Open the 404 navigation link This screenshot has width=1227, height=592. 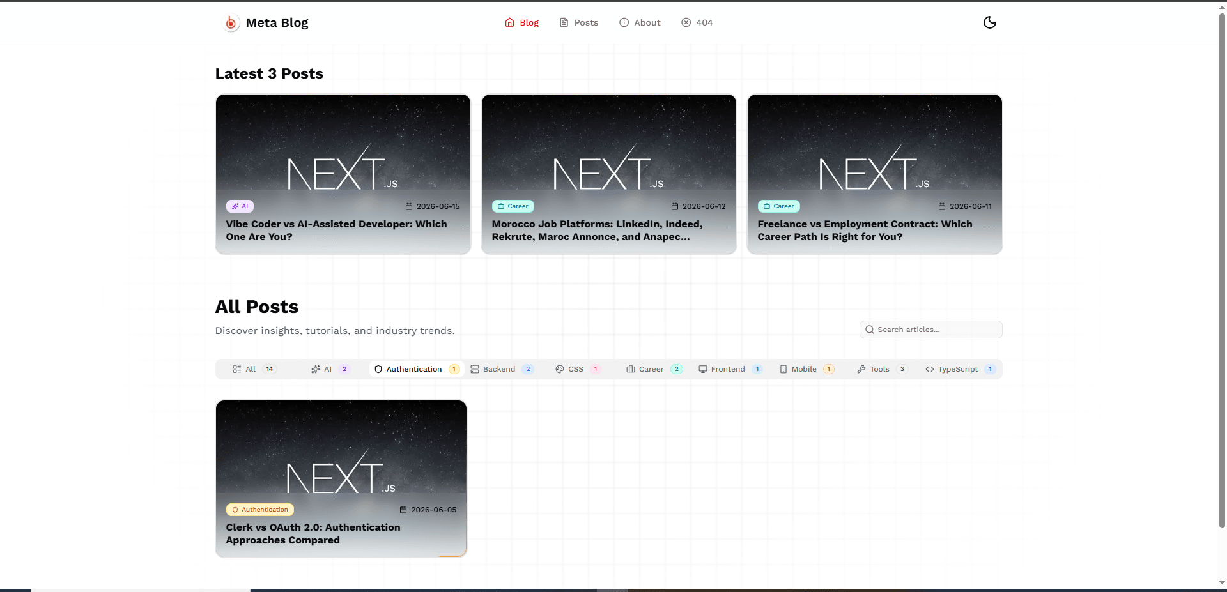point(697,22)
